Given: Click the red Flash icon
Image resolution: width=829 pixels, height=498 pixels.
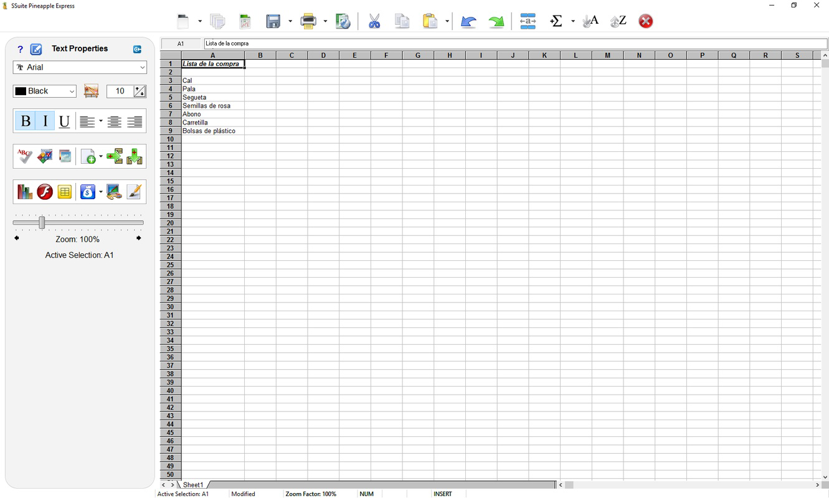Looking at the screenshot, I should (45, 192).
